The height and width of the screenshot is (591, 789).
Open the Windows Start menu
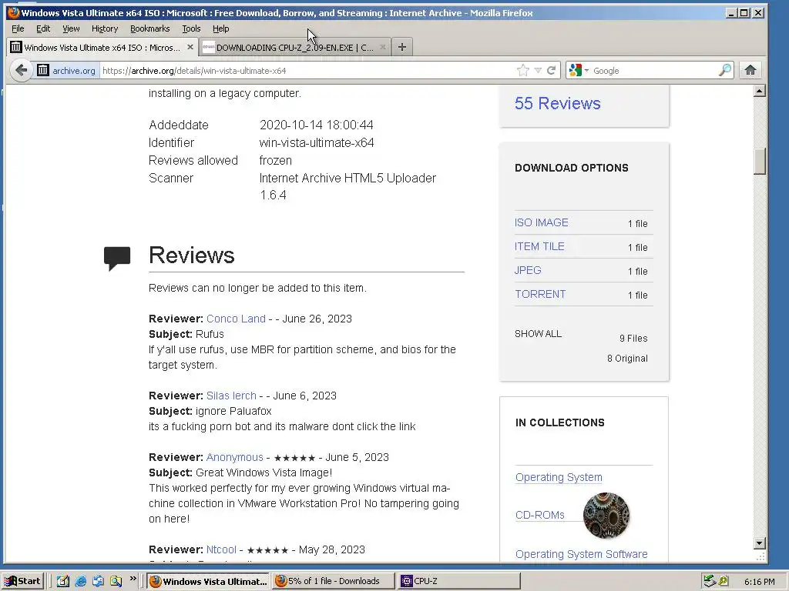click(23, 581)
